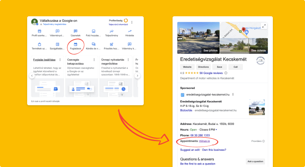
Task: Click the sponsored site favicon
Action: tap(183, 95)
